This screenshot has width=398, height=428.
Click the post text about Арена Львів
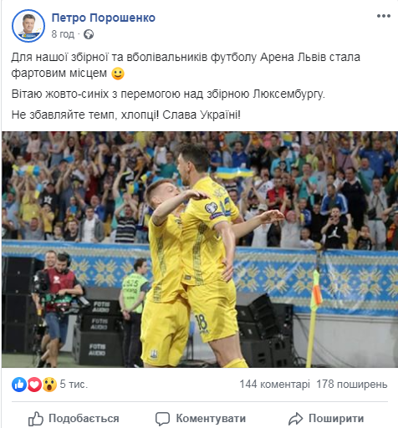pos(186,65)
